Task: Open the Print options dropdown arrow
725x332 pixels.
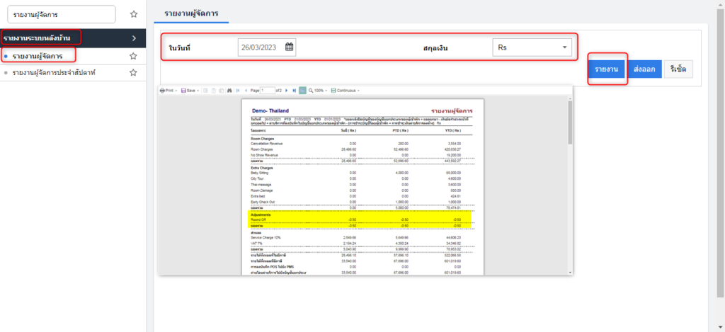Action: tap(176, 91)
